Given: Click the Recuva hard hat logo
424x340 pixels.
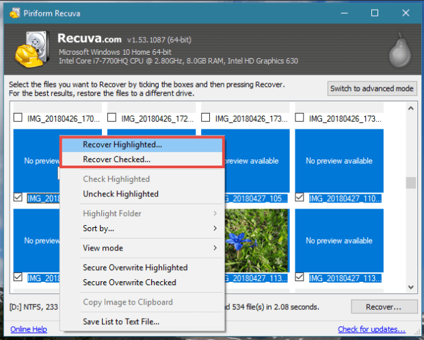Looking at the screenshot, I should click(x=29, y=51).
